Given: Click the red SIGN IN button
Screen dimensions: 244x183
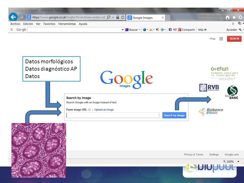Looking at the screenshot, I should point(234,39).
